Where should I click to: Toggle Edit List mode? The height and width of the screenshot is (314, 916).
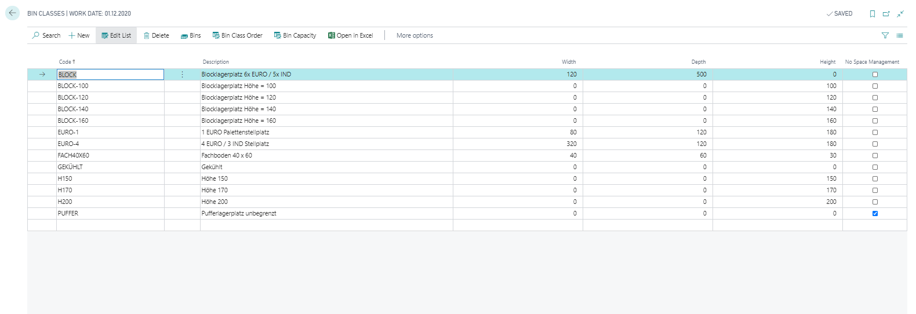click(116, 35)
